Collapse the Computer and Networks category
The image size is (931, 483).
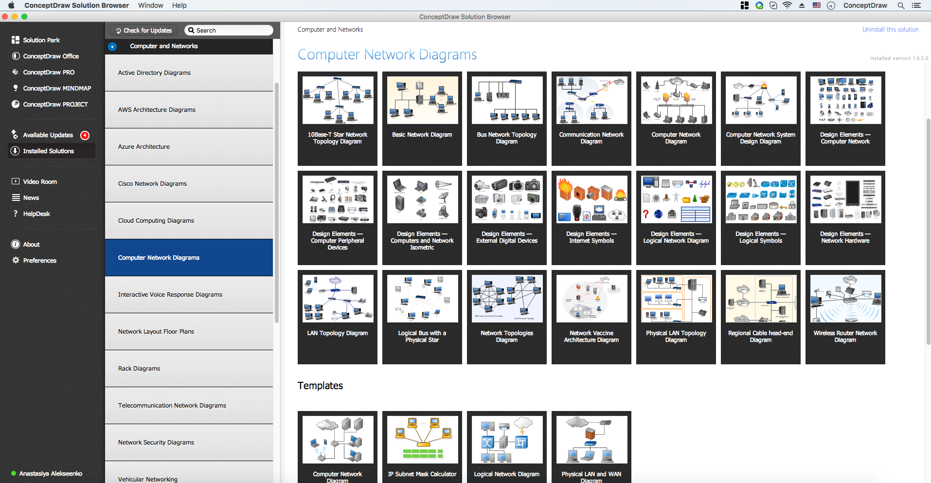pyautogui.click(x=112, y=47)
